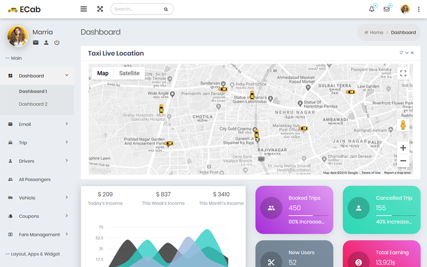This screenshot has width=427, height=267.
Task: Click the fullscreen expand icon in header
Action: [x=100, y=9]
